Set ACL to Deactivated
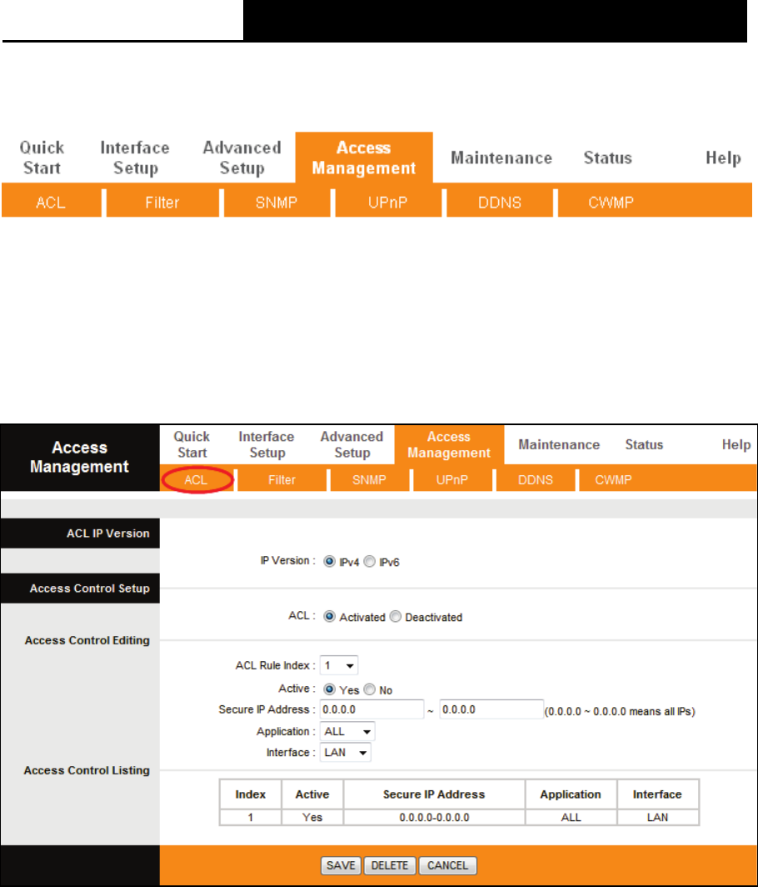 coord(395,617)
